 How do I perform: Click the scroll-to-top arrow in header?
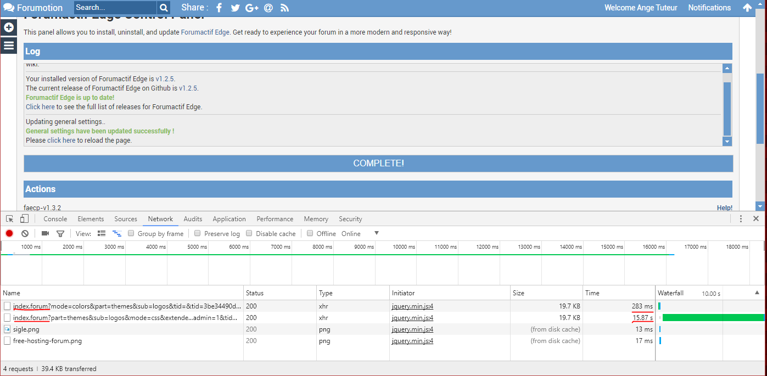pyautogui.click(x=747, y=8)
